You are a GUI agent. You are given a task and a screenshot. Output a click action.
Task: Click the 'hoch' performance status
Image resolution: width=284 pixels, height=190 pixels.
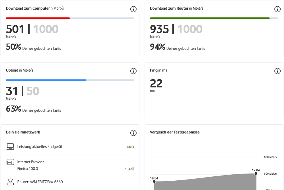[x=129, y=147]
